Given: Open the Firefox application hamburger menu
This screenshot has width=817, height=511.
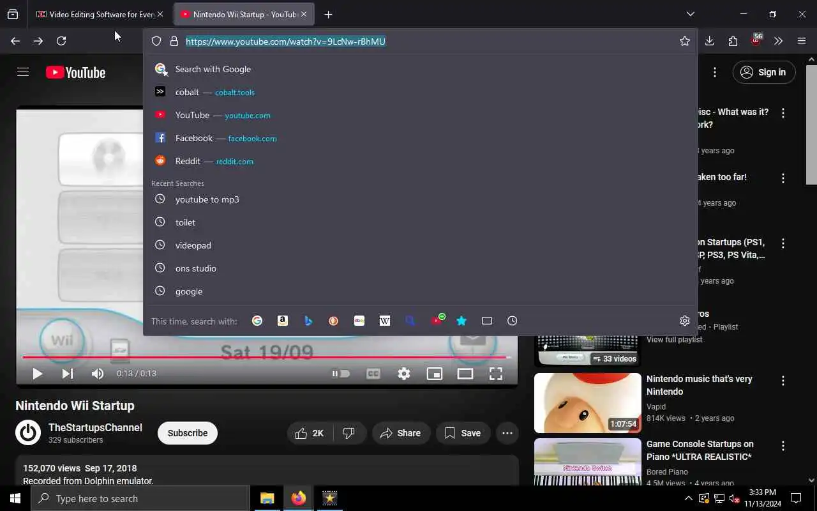Looking at the screenshot, I should (802, 41).
